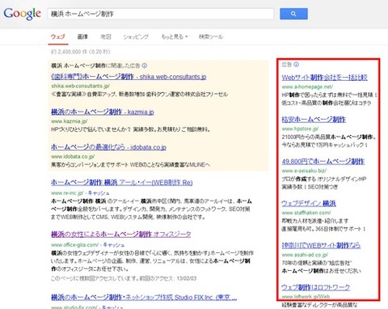388x309 pixels.
Task: Click the Google logo
Action: tap(22, 14)
